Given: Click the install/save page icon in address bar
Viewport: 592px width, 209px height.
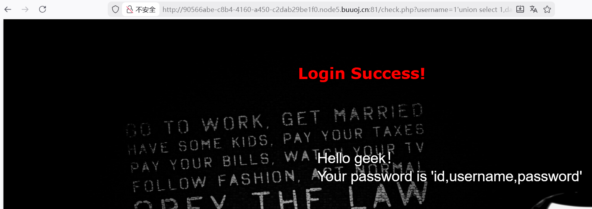Looking at the screenshot, I should [x=520, y=9].
